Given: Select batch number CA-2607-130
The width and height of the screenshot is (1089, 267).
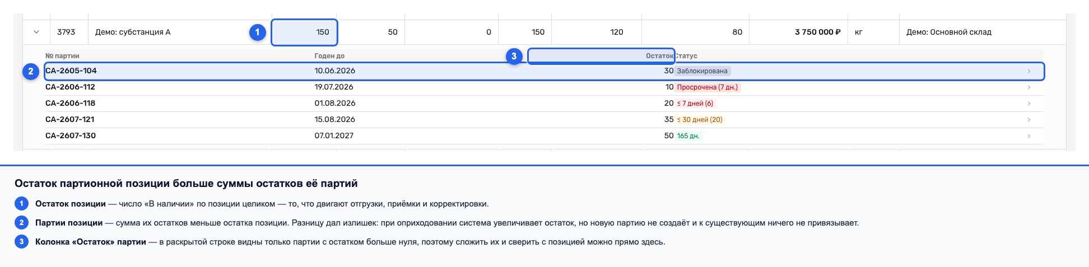Looking at the screenshot, I should pyautogui.click(x=71, y=135).
